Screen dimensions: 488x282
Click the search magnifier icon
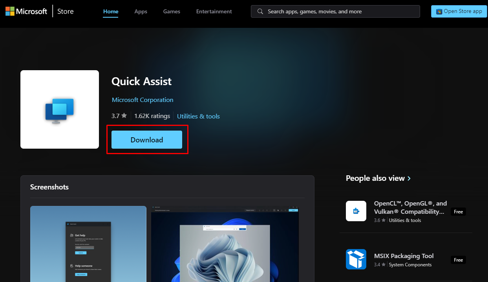point(260,11)
